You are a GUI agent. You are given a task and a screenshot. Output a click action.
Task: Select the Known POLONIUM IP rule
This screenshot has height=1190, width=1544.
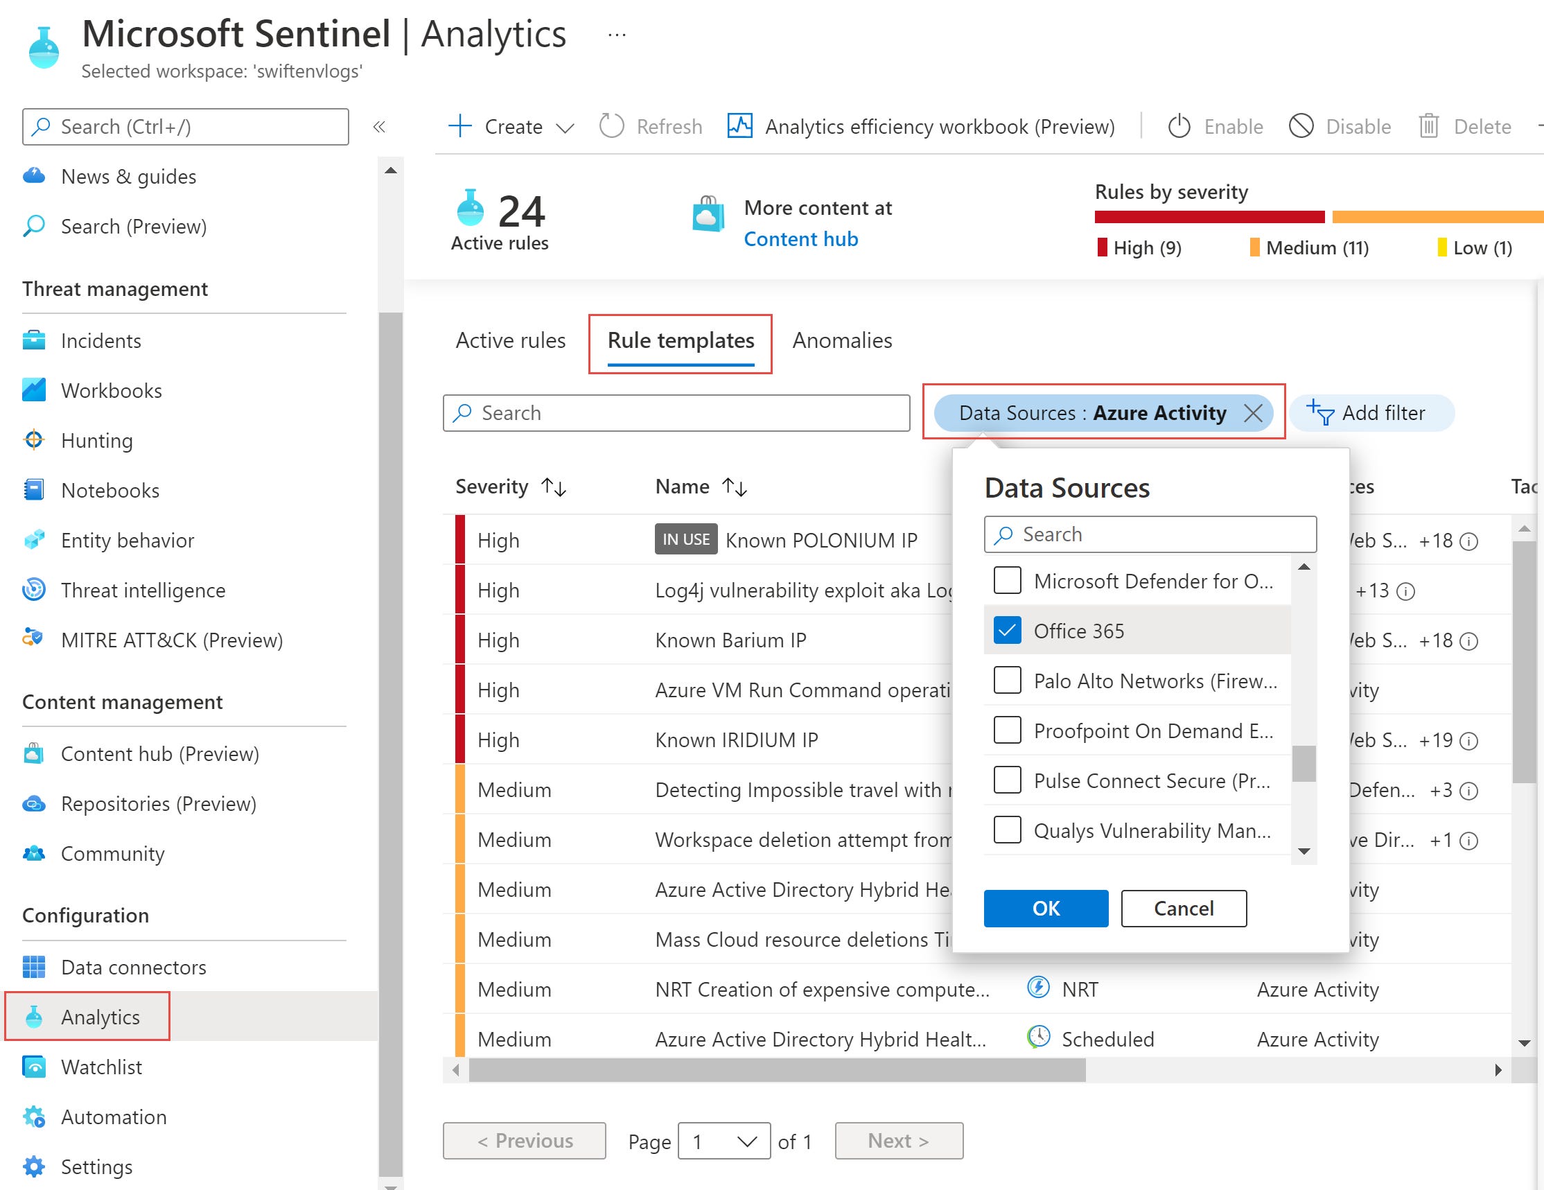[x=821, y=540]
